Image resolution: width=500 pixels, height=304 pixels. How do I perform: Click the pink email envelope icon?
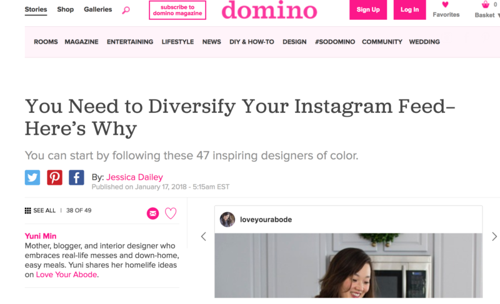pyautogui.click(x=153, y=213)
